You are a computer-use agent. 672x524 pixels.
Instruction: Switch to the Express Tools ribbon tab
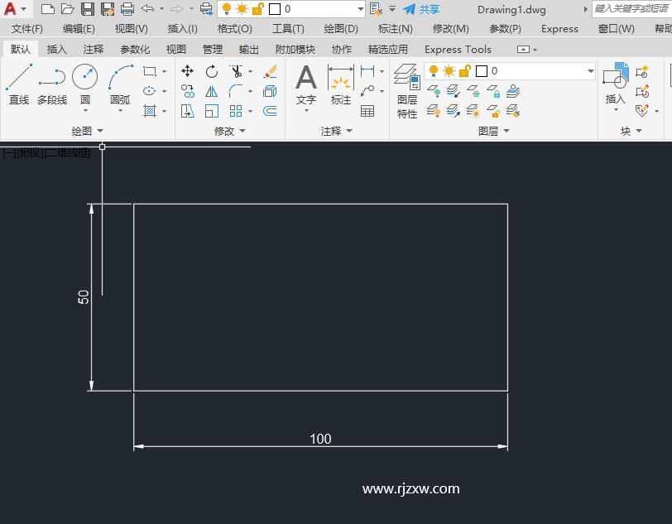(x=458, y=50)
